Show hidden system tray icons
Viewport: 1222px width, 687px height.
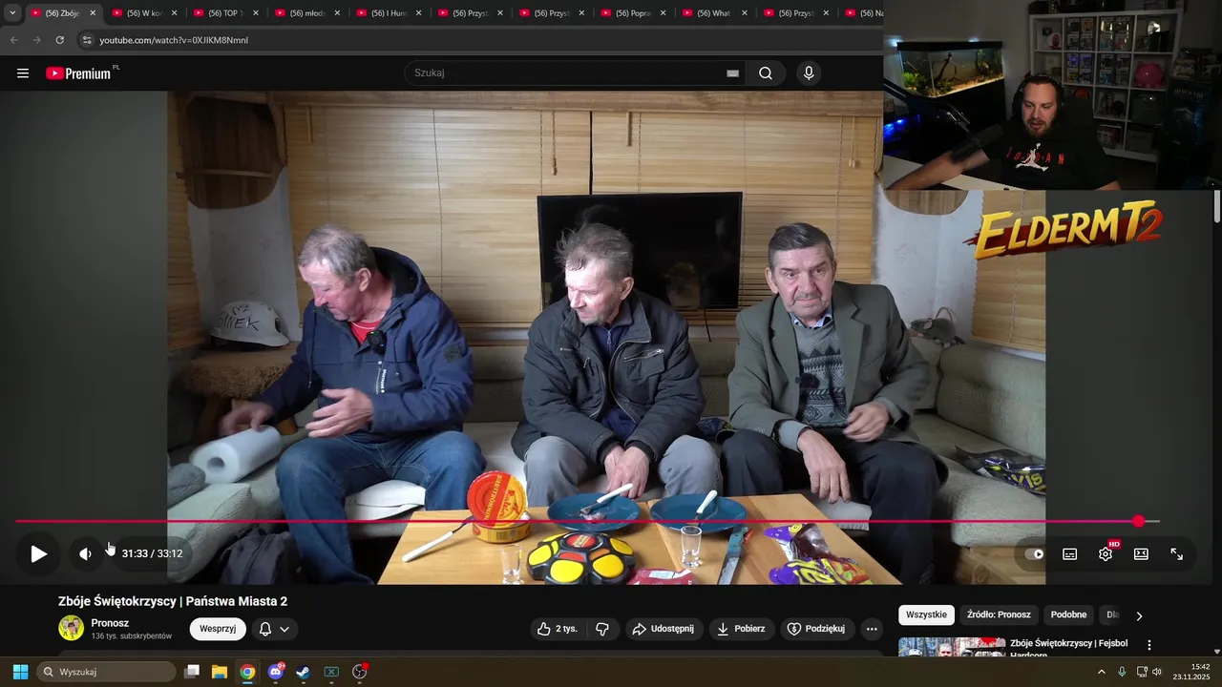tap(1101, 672)
